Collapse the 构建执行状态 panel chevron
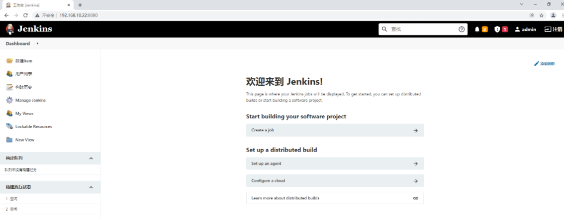564x219 pixels. click(x=91, y=187)
